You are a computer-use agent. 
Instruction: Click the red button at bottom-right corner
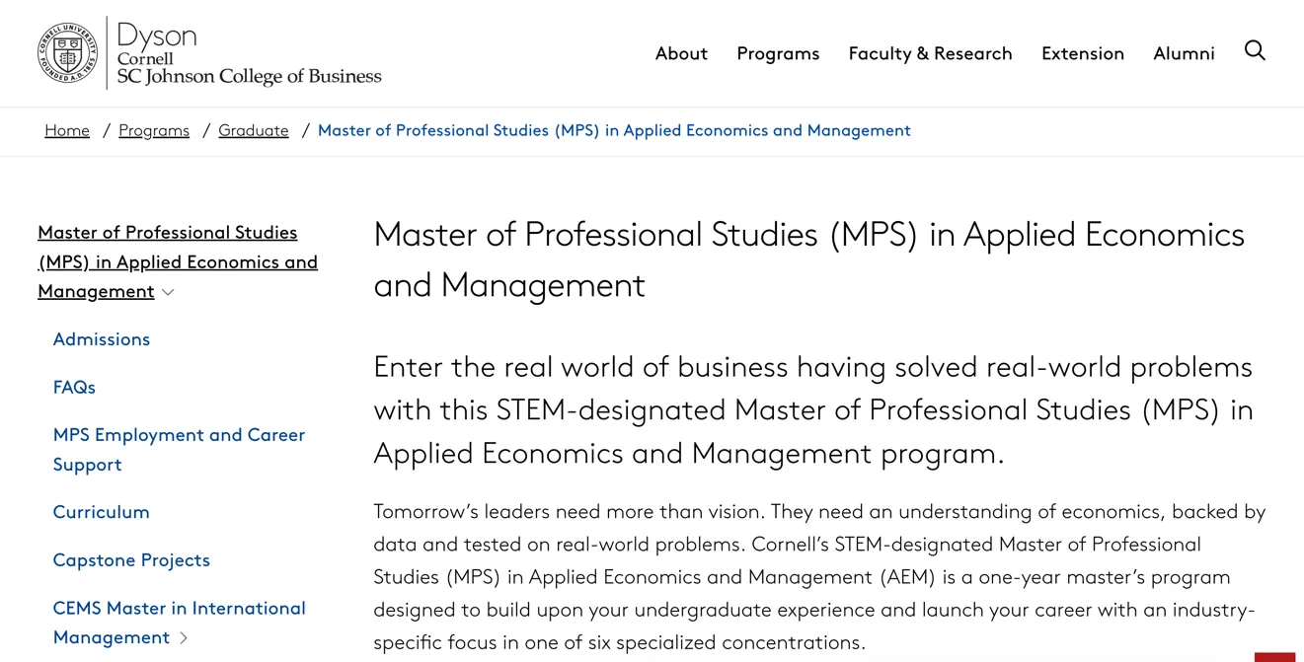click(x=1274, y=656)
